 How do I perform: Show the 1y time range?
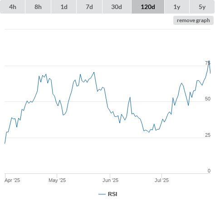click(x=177, y=7)
